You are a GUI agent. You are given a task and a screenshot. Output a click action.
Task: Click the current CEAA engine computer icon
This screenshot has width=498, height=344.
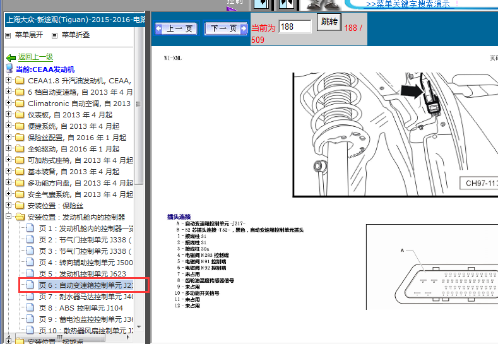10,69
